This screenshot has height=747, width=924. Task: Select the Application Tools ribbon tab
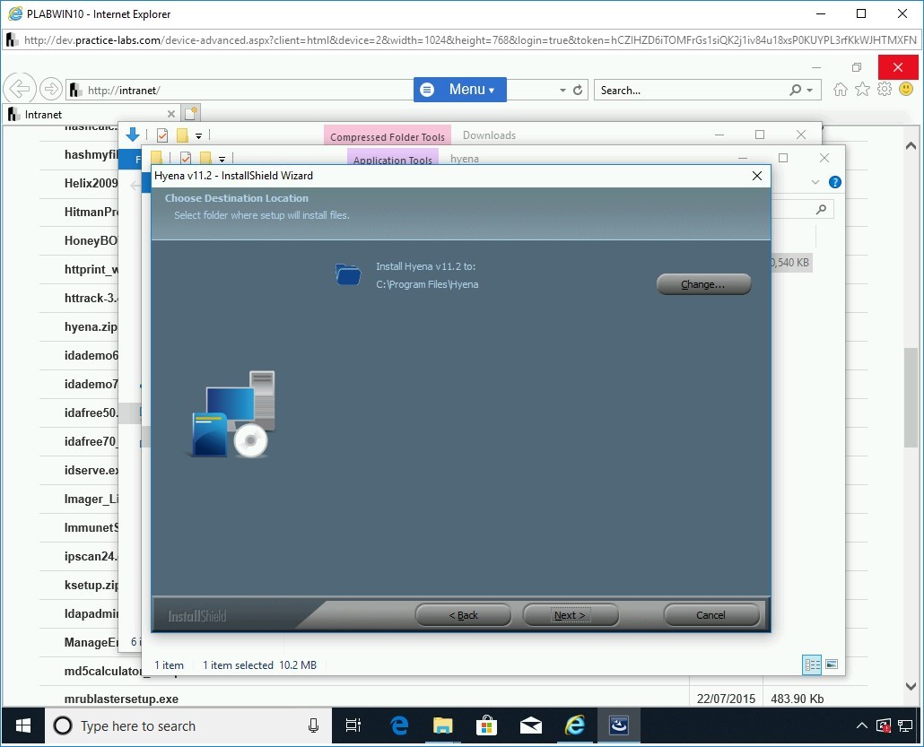point(393,160)
